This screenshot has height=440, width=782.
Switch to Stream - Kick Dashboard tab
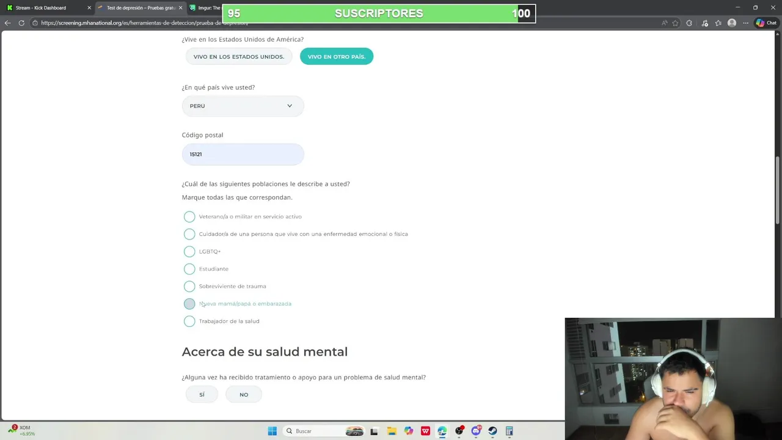tap(47, 8)
